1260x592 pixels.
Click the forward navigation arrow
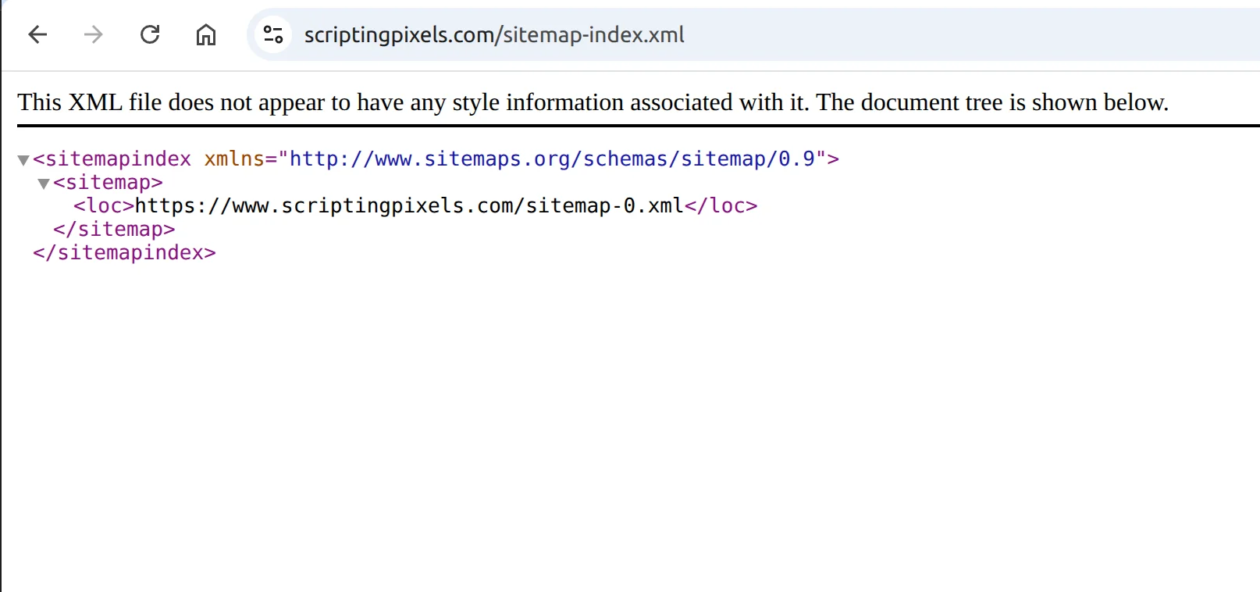coord(94,34)
